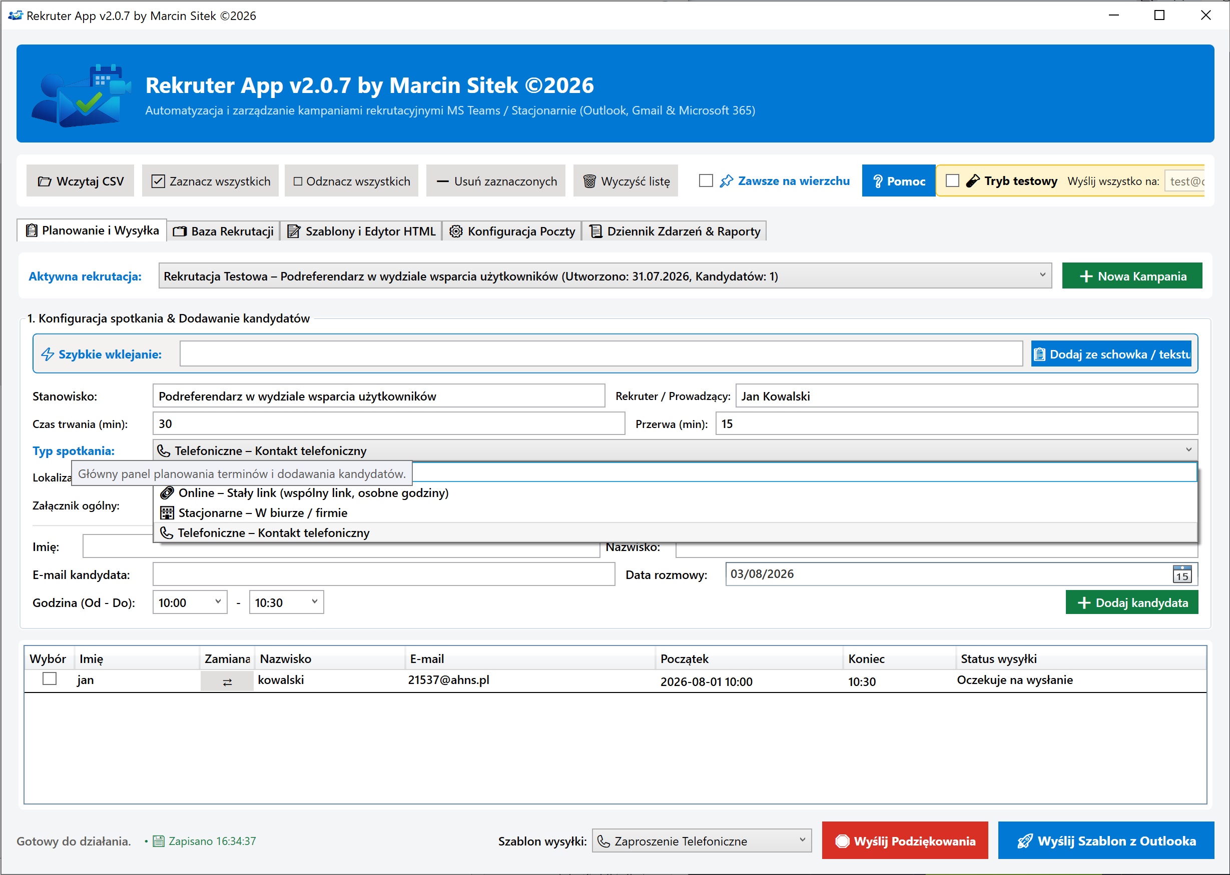The width and height of the screenshot is (1230, 875).
Task: Collapse the Typ spotkania combo box
Action: (1188, 450)
